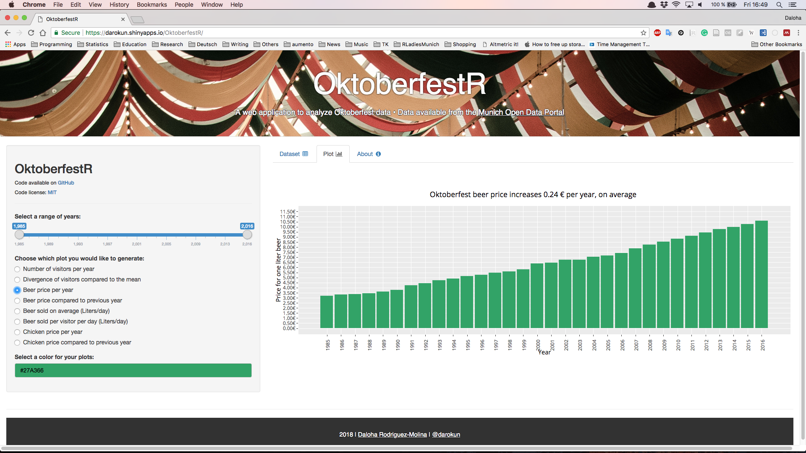This screenshot has height=453, width=806.
Task: Bookmark this page with star icon
Action: pos(644,33)
